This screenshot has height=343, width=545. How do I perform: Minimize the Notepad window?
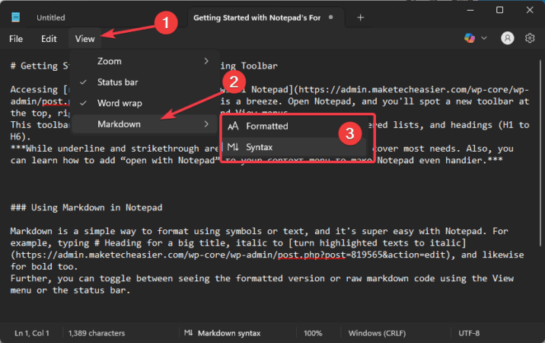tap(470, 10)
